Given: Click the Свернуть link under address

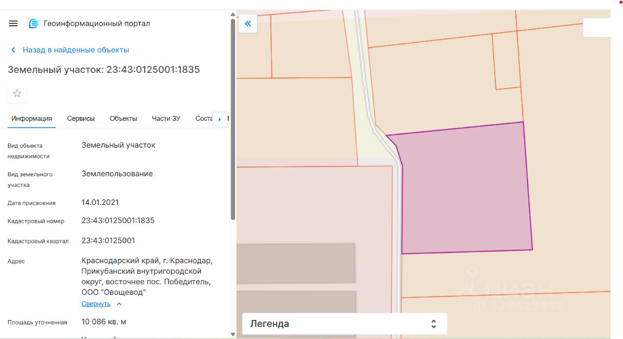Looking at the screenshot, I should 96,304.
